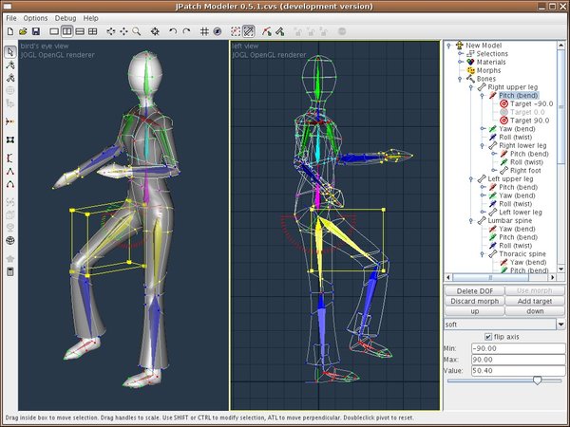
Task: Click the undo arrow icon
Action: click(172, 31)
